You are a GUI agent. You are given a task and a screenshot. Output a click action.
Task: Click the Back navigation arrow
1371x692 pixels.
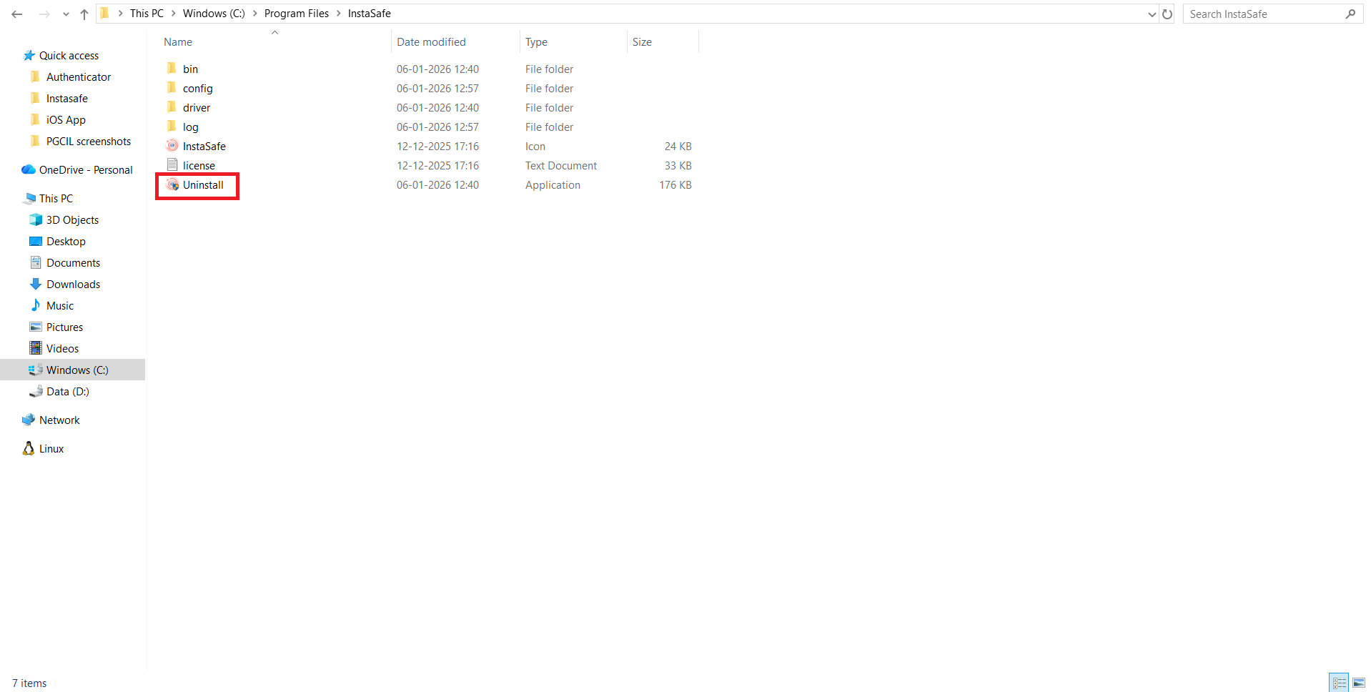pos(17,14)
